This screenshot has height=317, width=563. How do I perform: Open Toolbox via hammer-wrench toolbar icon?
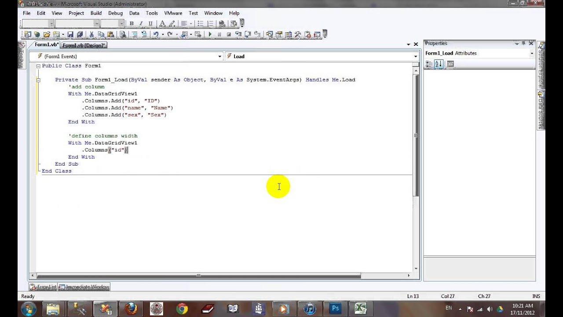(298, 34)
